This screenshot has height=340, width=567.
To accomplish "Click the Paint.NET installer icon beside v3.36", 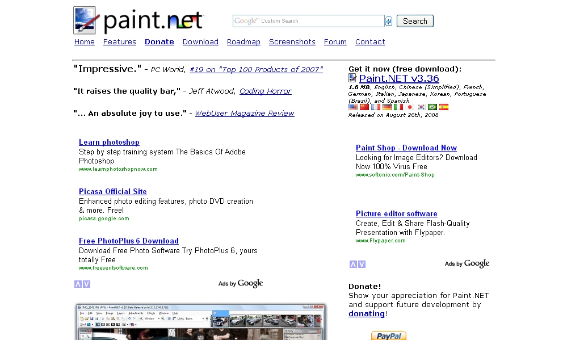I will [352, 78].
